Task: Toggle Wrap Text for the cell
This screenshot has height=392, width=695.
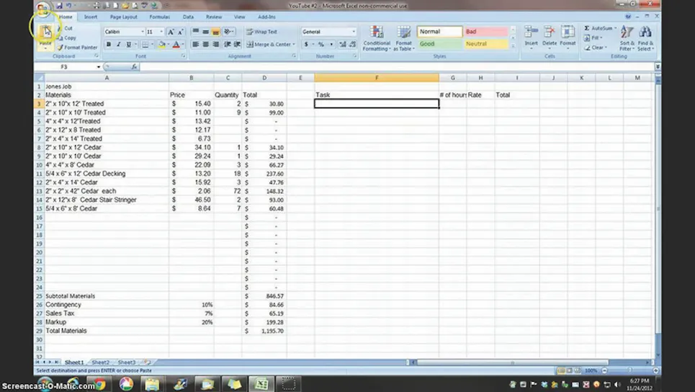Action: coord(261,32)
